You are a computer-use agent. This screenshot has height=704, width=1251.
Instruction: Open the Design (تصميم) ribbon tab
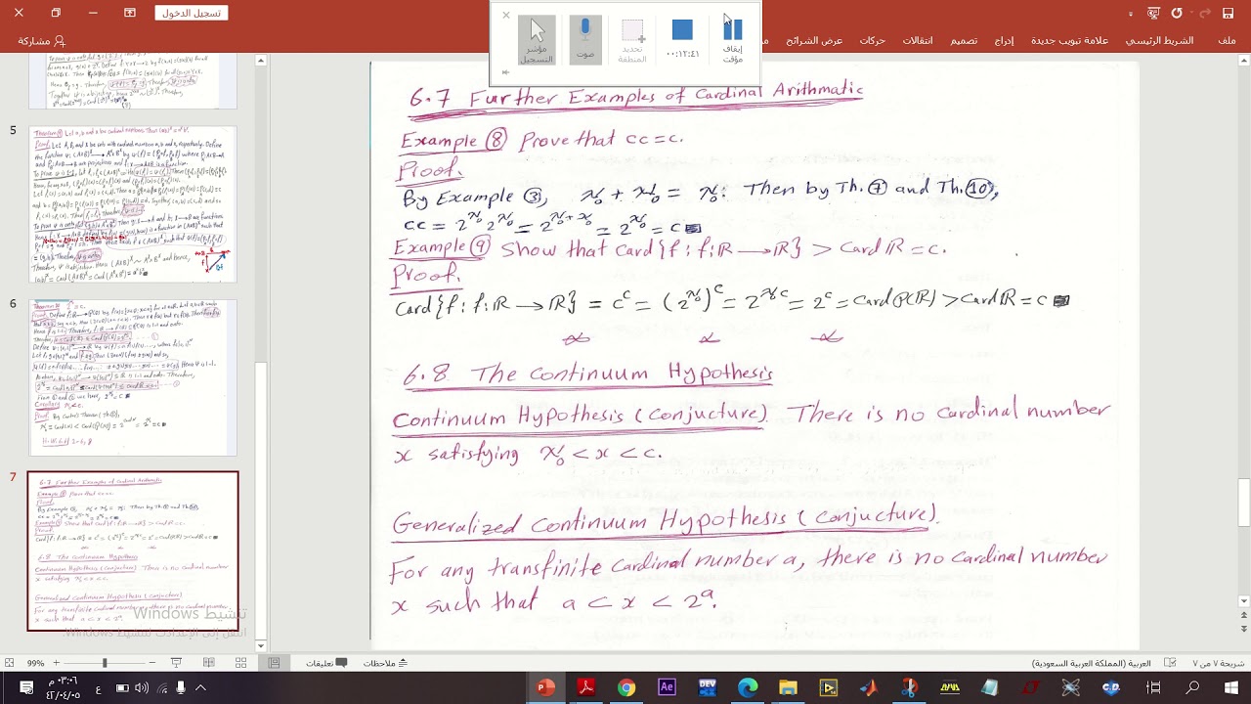[964, 40]
